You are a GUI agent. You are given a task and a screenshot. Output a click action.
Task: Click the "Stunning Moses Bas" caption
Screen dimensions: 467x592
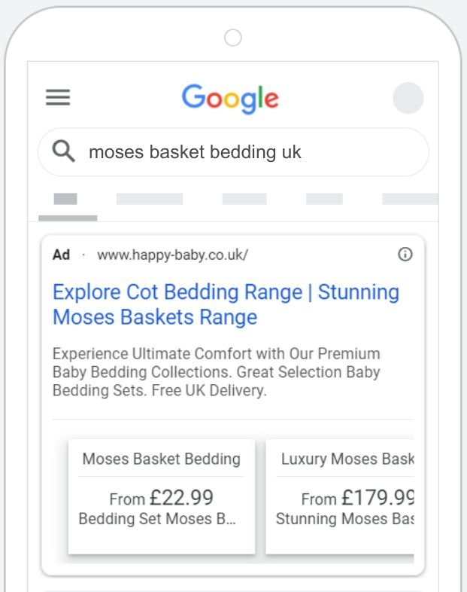[345, 519]
